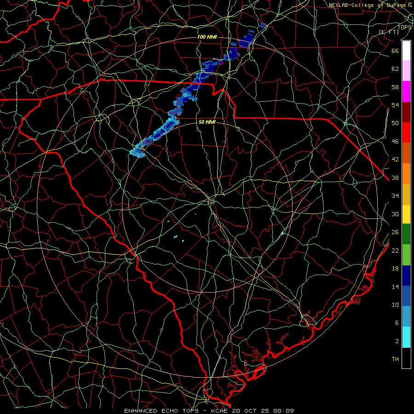Click the navy 18 kft legend swatch
Image resolution: width=414 pixels, height=414 pixels.
point(406,276)
